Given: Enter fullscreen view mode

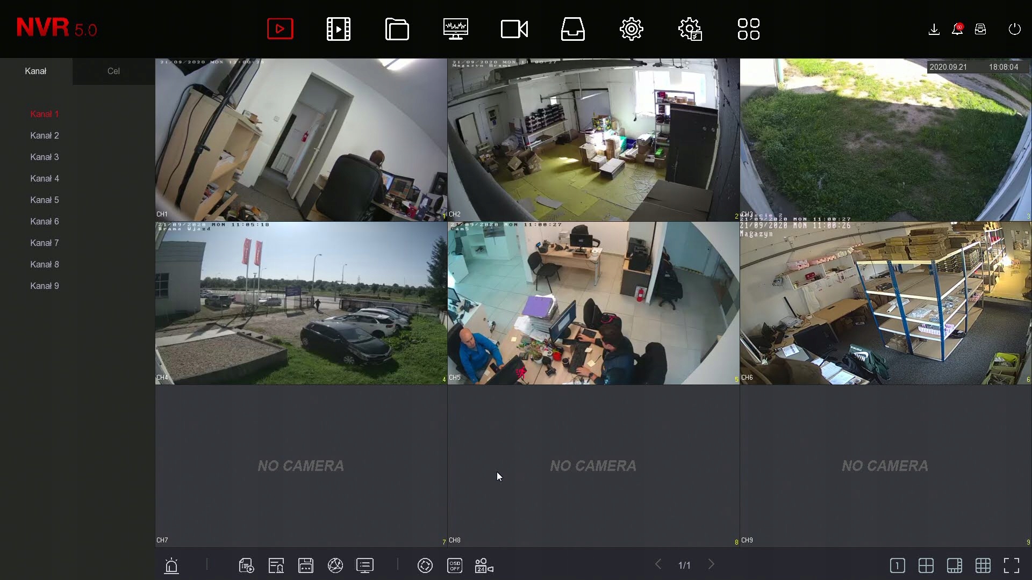Looking at the screenshot, I should 1011,565.
